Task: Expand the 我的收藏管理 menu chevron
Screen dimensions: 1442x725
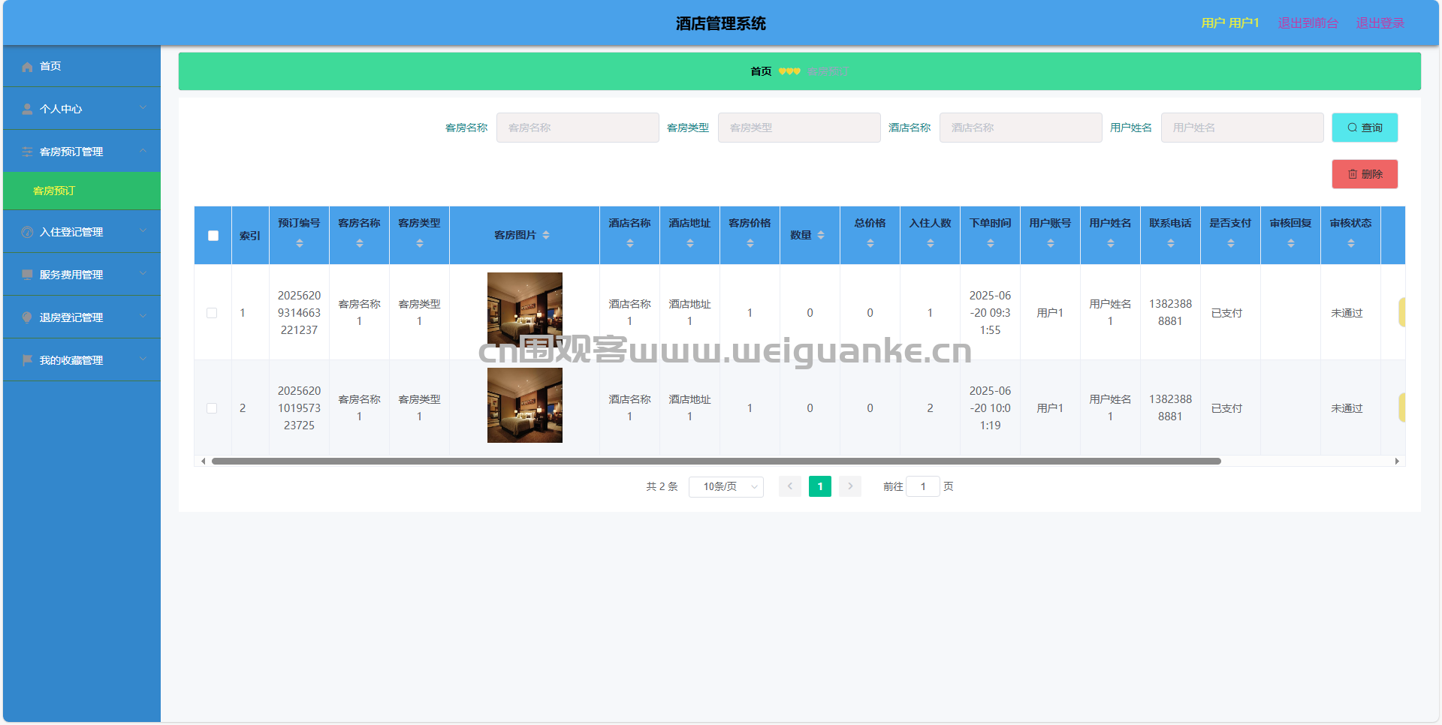Action: point(143,359)
